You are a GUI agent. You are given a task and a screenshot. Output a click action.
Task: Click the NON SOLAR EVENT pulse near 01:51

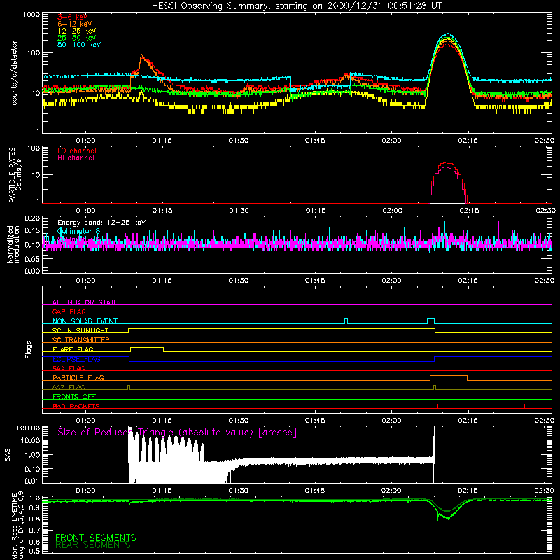click(x=346, y=321)
